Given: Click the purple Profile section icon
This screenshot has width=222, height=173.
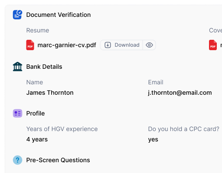Looking at the screenshot, I should [17, 113].
